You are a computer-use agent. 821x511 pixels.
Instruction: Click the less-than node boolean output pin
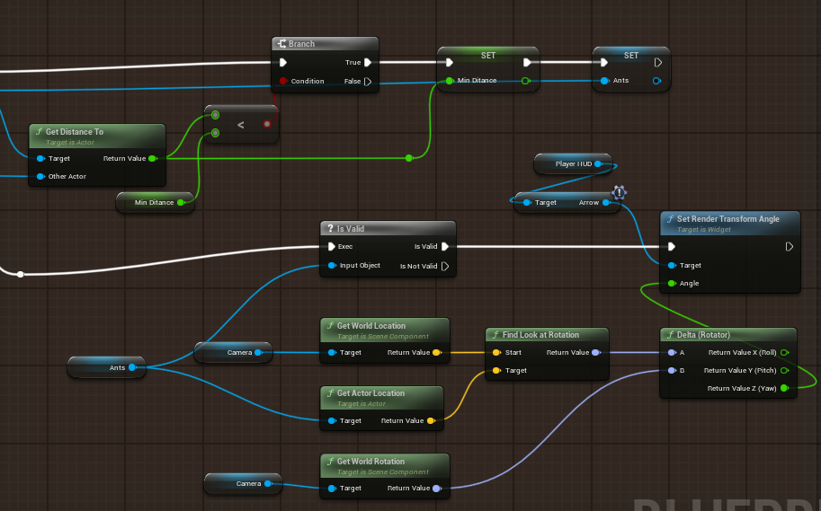(267, 124)
